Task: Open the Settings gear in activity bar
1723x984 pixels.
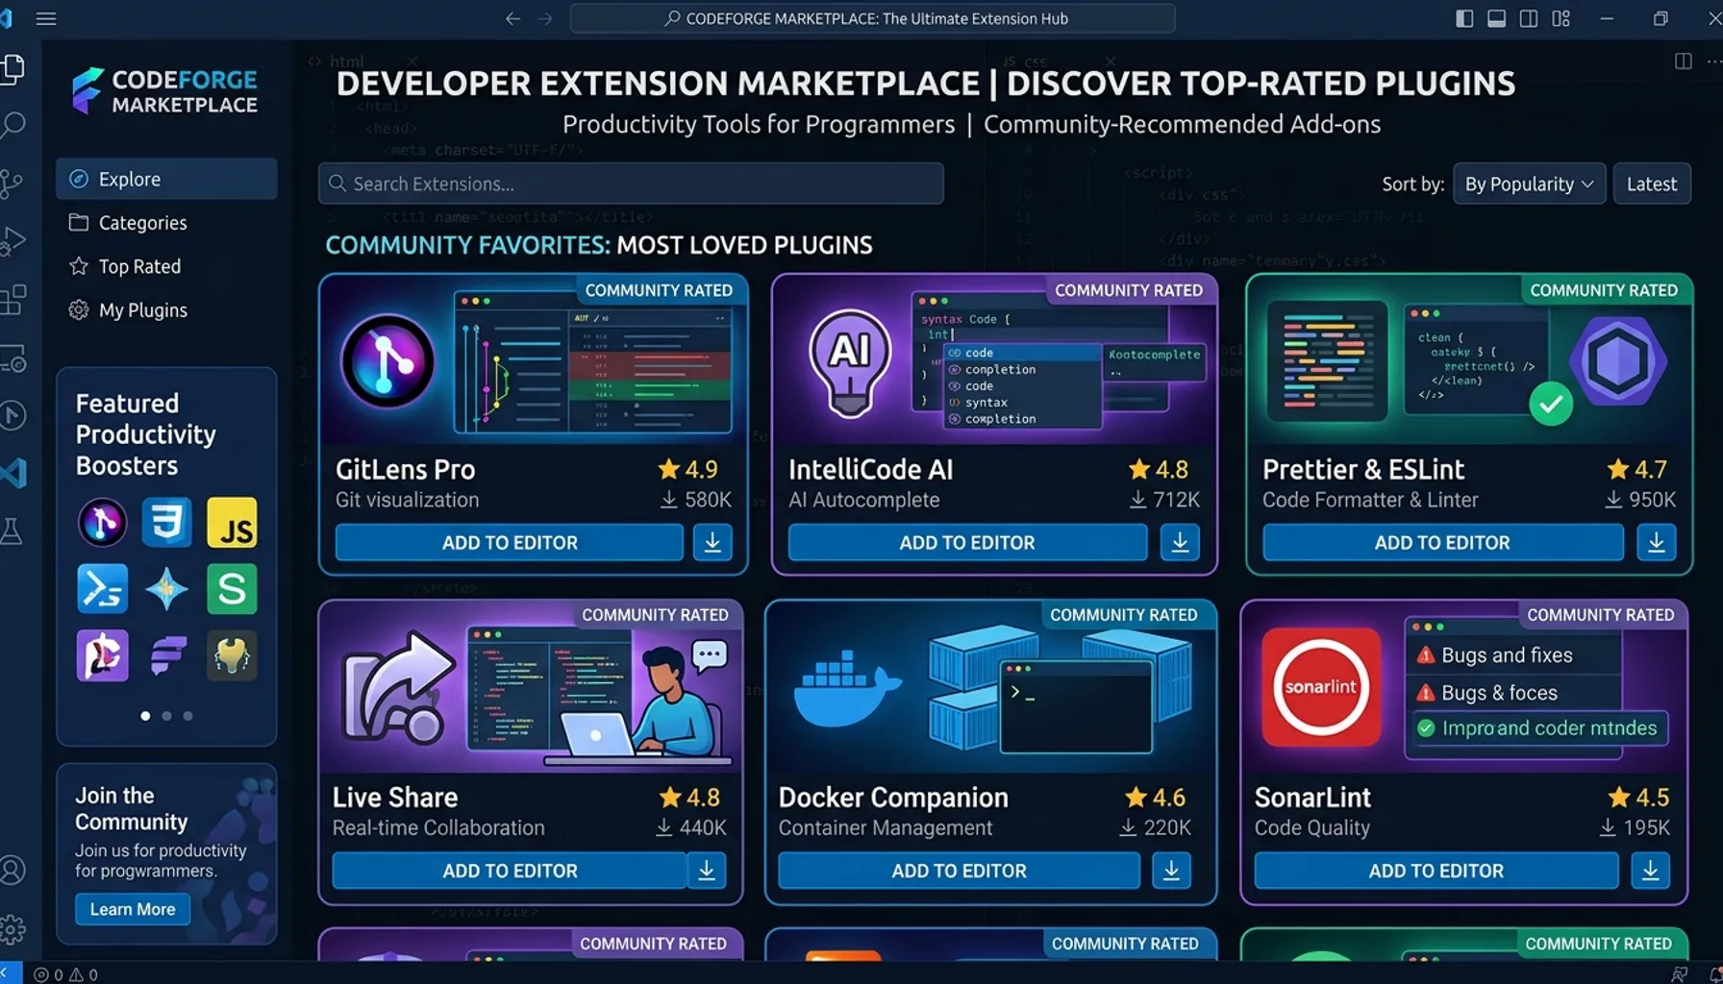Action: tap(13, 928)
